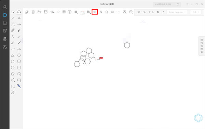Pick the cyclohexane hexagon ring tool
This screenshot has width=205, height=129.
point(19,61)
